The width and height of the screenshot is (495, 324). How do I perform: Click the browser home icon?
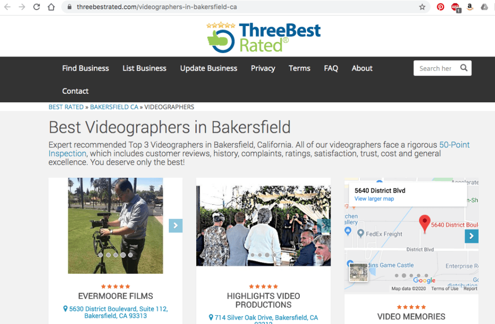pyautogui.click(x=51, y=7)
